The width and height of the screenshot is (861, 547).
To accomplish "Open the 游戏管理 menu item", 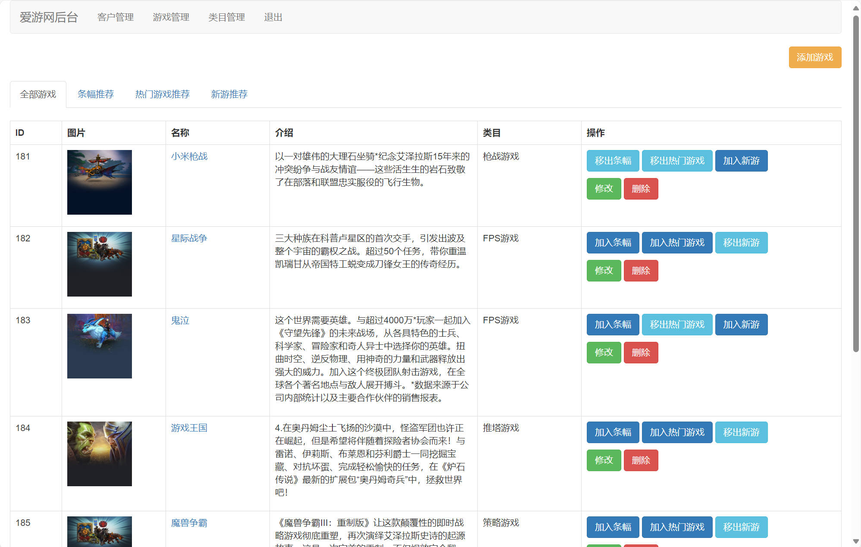I will coord(171,17).
